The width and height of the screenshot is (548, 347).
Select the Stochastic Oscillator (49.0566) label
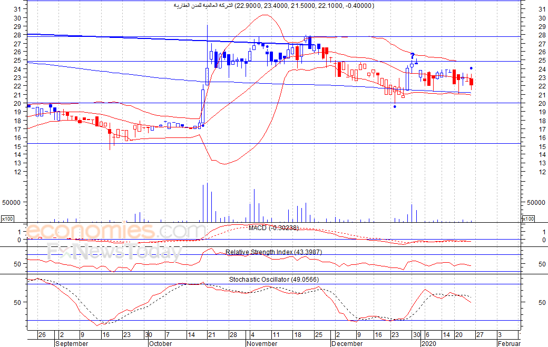274,280
